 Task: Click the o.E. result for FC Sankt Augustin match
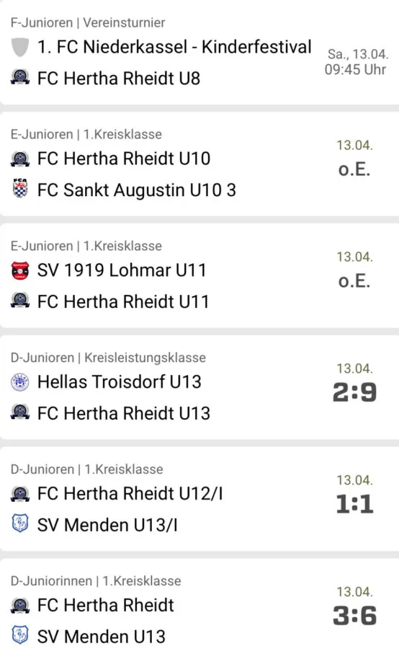[x=354, y=169]
